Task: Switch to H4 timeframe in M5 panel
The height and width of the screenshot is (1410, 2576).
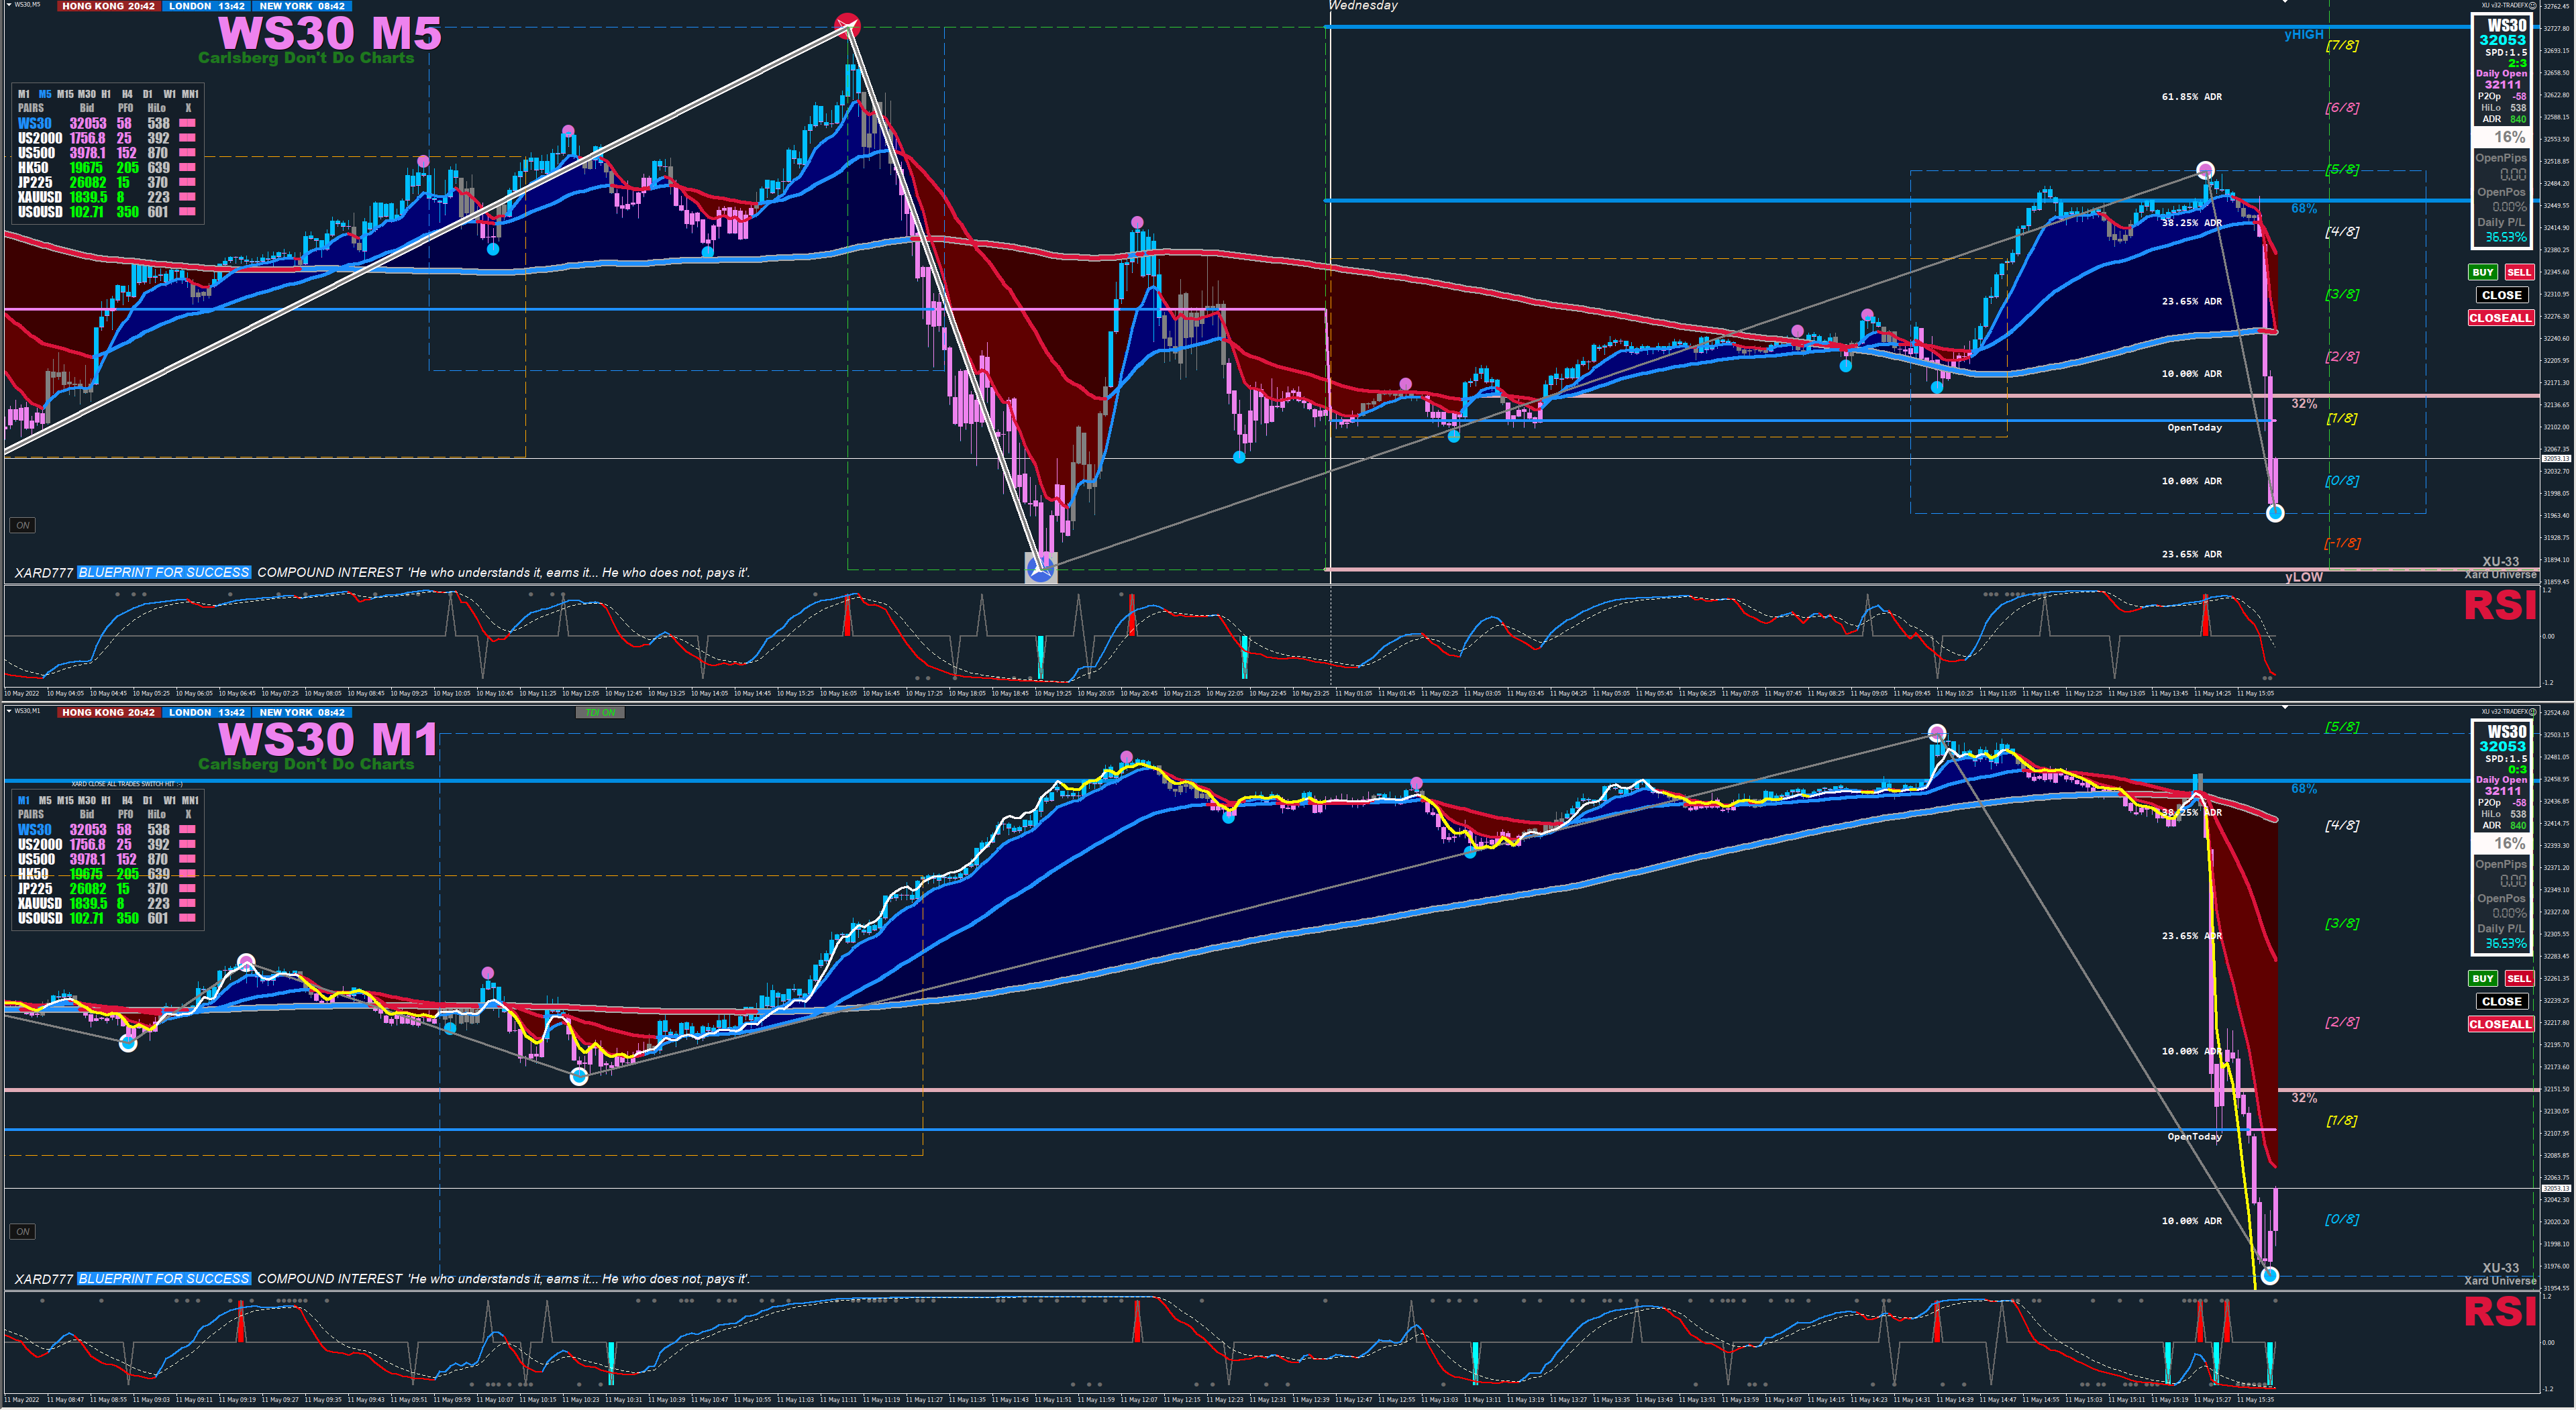Action: pos(127,94)
